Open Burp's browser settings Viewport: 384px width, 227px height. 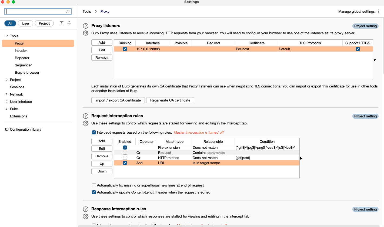tap(27, 72)
